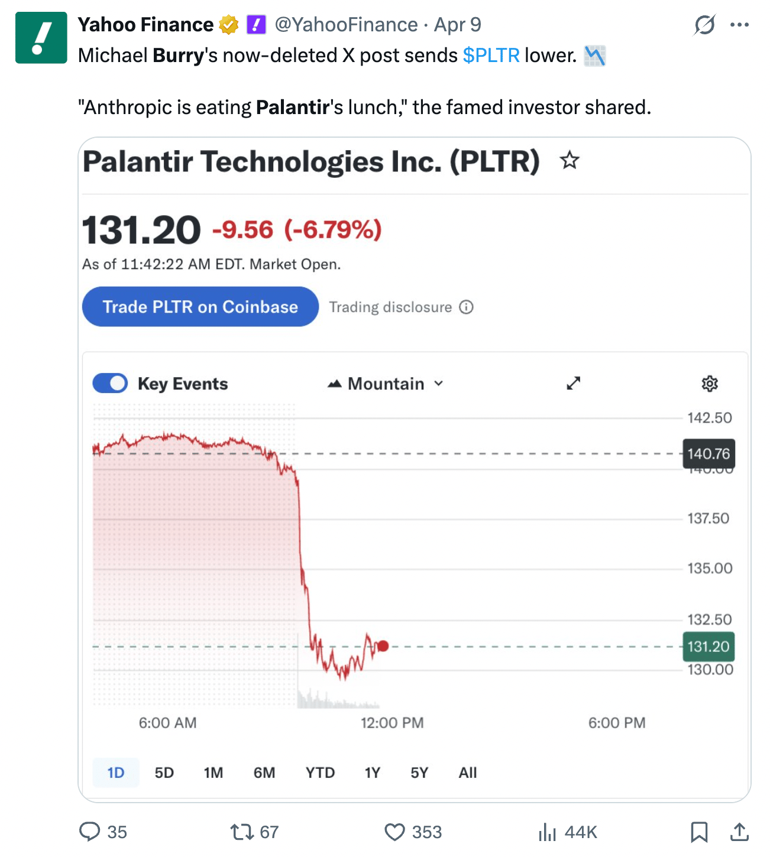Open the $PLTR cashtag link
This screenshot has height=857, width=770.
coord(491,56)
